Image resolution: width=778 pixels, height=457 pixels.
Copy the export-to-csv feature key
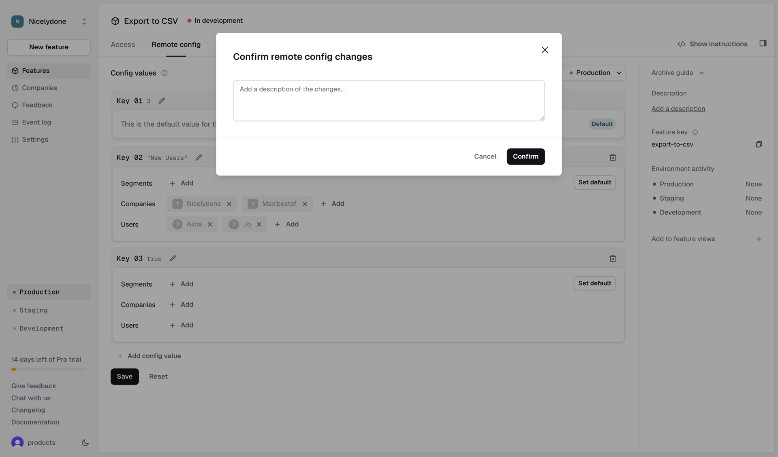[759, 144]
